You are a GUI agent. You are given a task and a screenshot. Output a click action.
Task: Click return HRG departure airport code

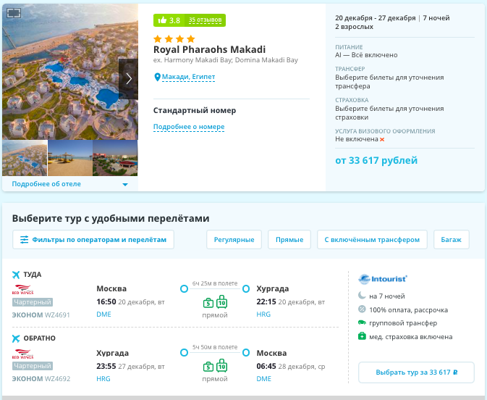(103, 378)
